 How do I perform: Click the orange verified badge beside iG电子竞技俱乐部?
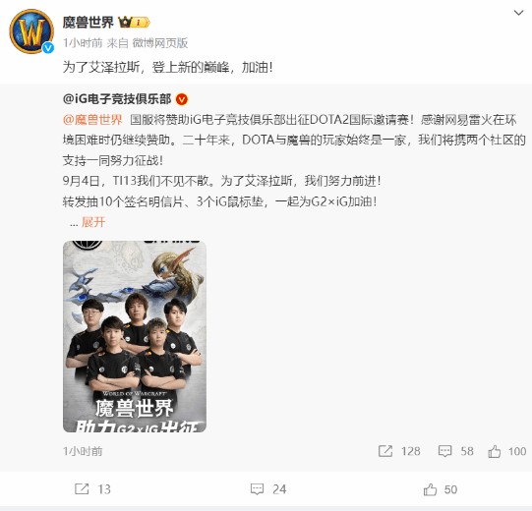point(182,99)
